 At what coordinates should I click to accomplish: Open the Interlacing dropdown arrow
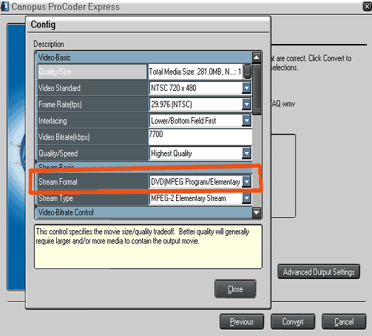click(x=246, y=121)
